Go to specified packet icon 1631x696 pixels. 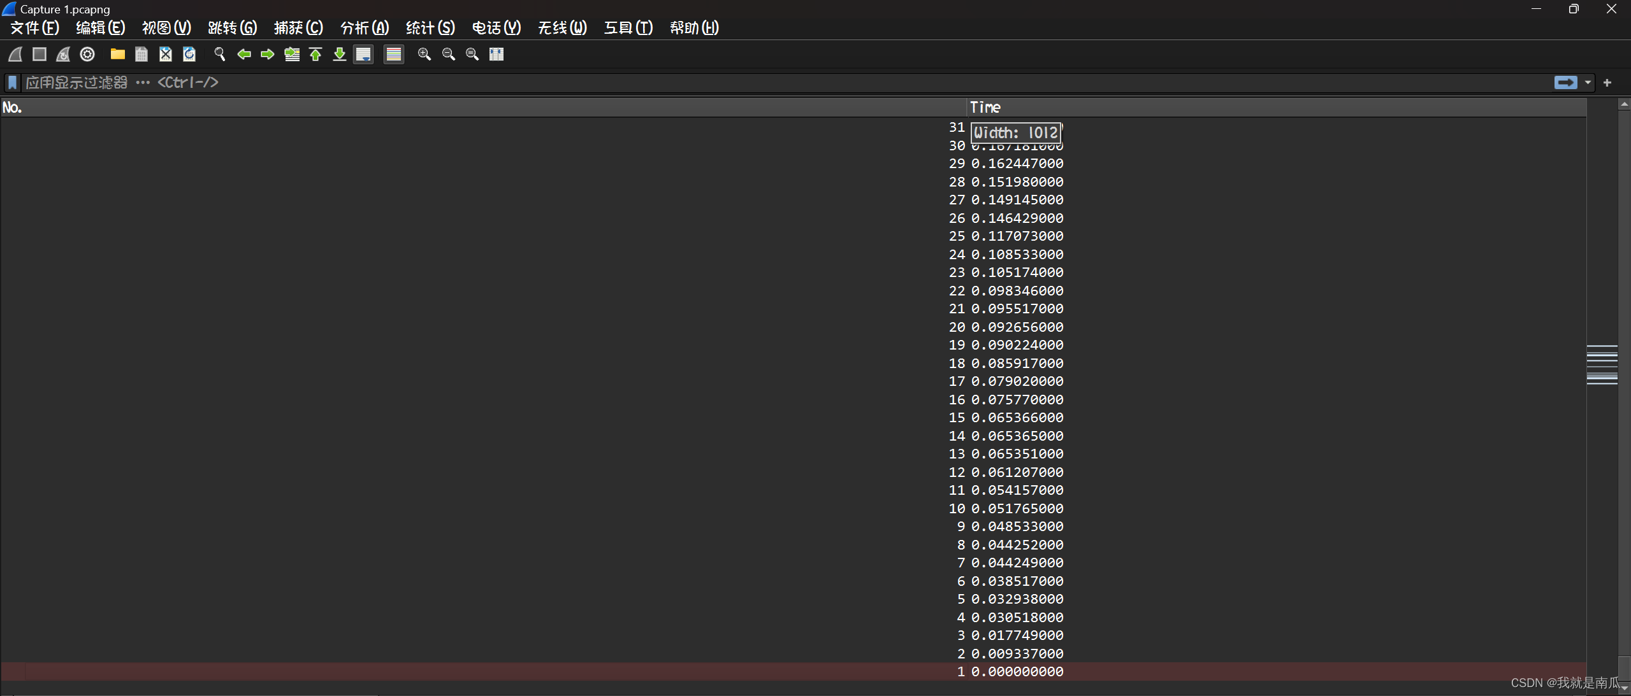pos(292,54)
